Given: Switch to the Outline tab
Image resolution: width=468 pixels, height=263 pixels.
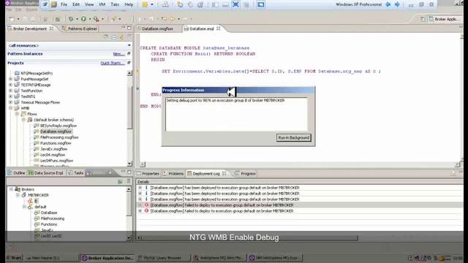Looking at the screenshot, I should [17, 172].
